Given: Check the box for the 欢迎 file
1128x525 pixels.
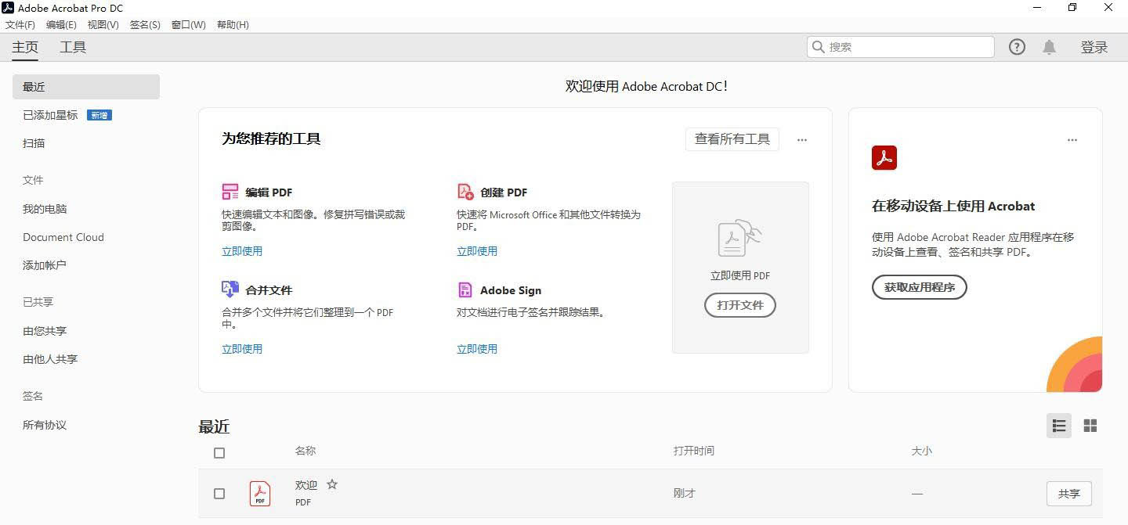Looking at the screenshot, I should click(219, 494).
